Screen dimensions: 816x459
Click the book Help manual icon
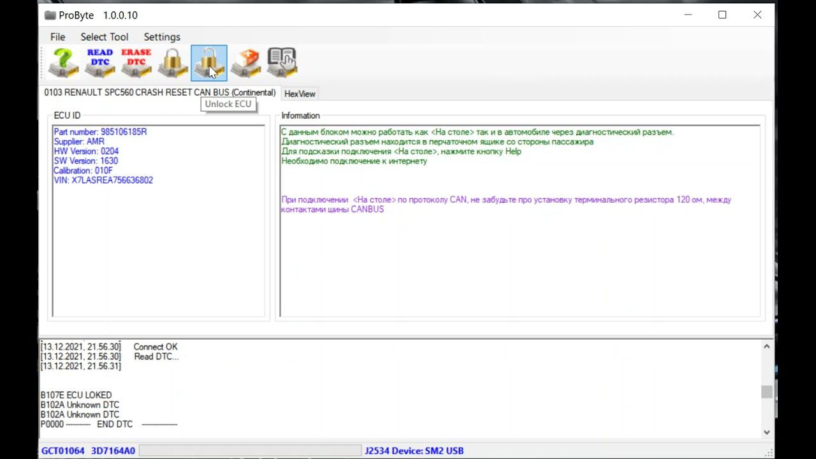[282, 62]
